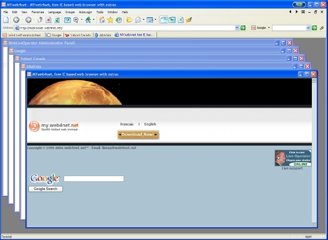This screenshot has height=240, width=328.
Task: Click green Go arrow next to address bar
Action: 243,28
